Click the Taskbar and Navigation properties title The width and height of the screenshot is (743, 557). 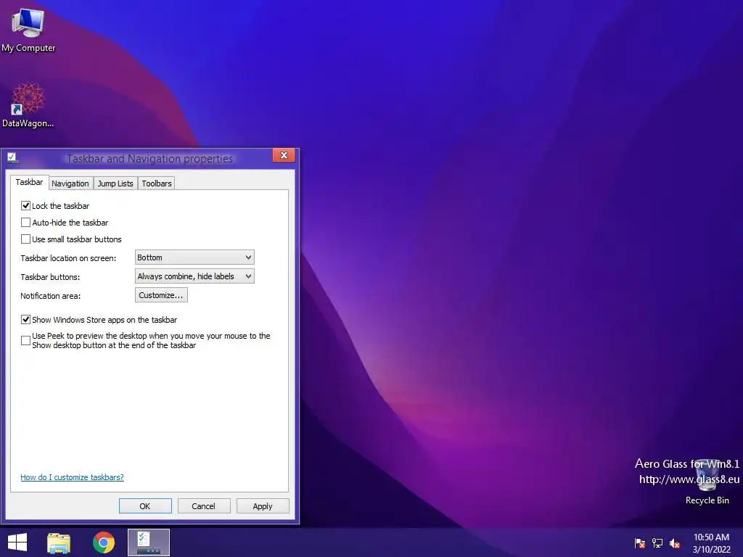pyautogui.click(x=149, y=159)
